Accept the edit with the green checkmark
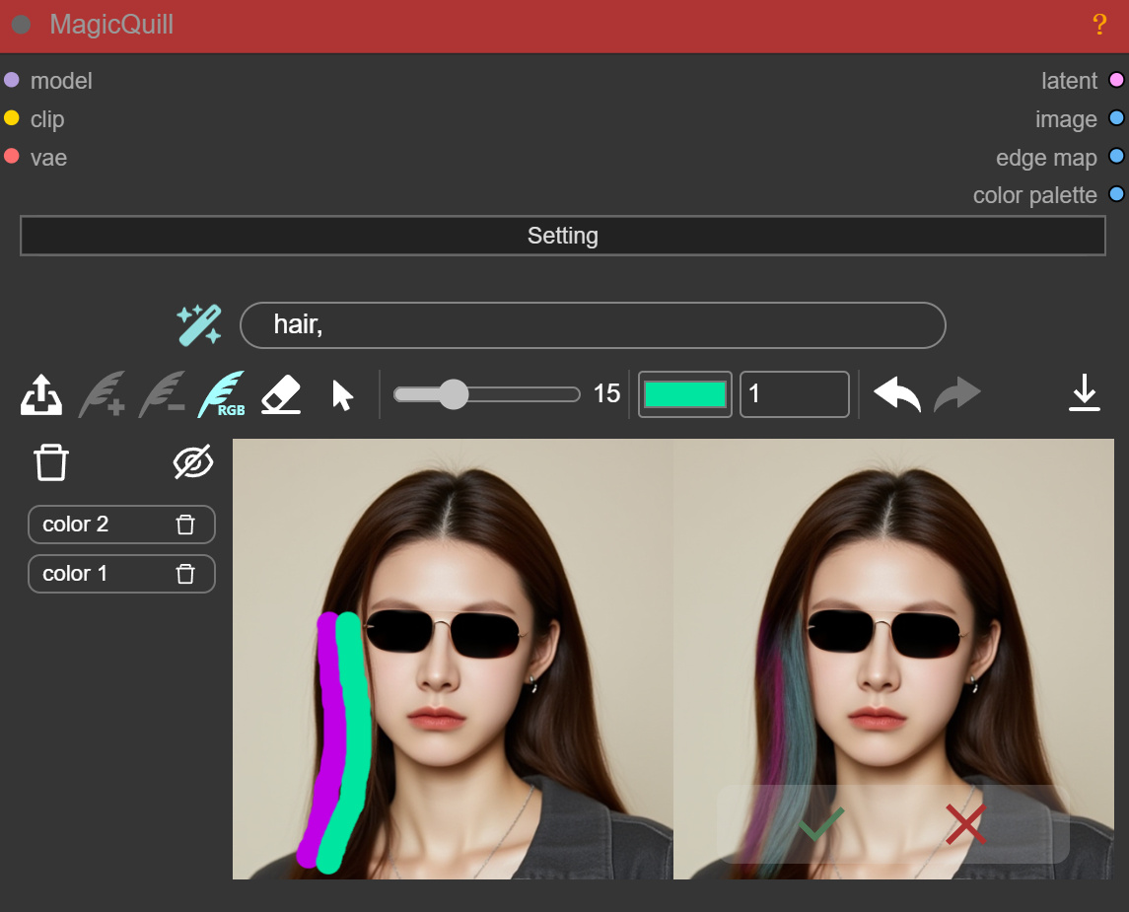The height and width of the screenshot is (912, 1129). (818, 824)
